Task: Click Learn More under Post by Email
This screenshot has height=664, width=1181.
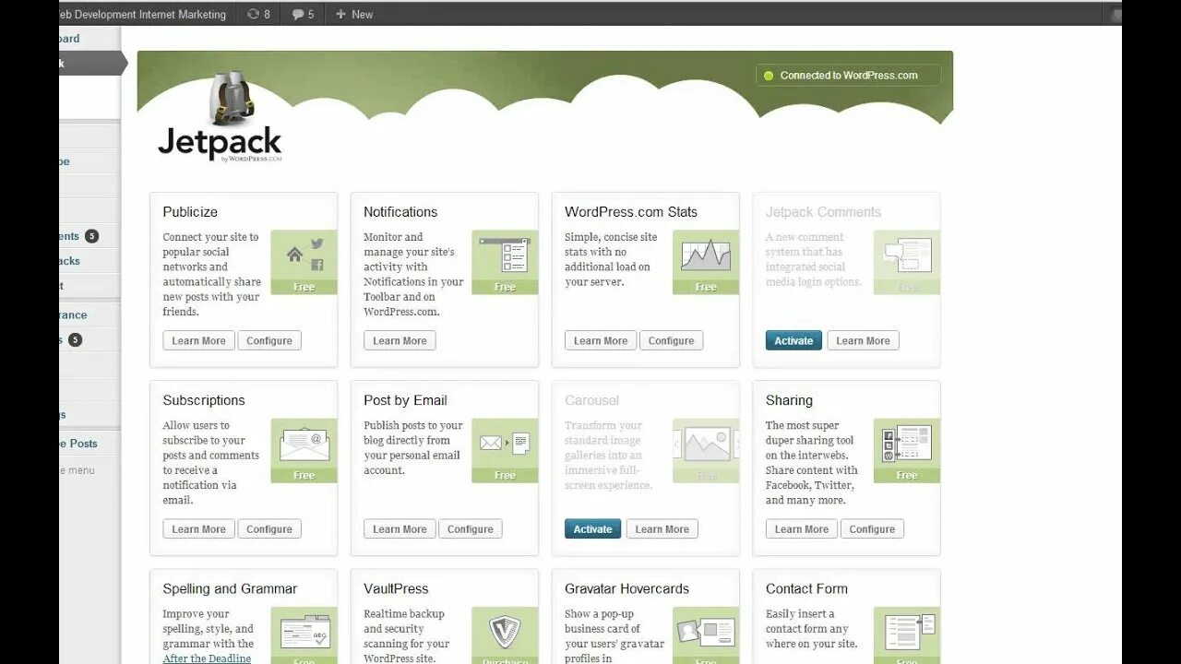Action: click(400, 529)
